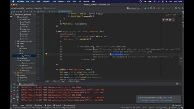Image resolution: width=194 pixels, height=109 pixels.
Task: Open the TODO tool window tab
Action: pos(29,105)
